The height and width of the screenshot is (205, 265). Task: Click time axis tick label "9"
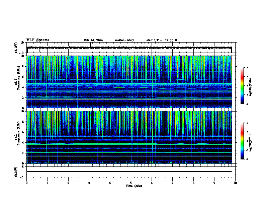pyautogui.click(x=214, y=183)
